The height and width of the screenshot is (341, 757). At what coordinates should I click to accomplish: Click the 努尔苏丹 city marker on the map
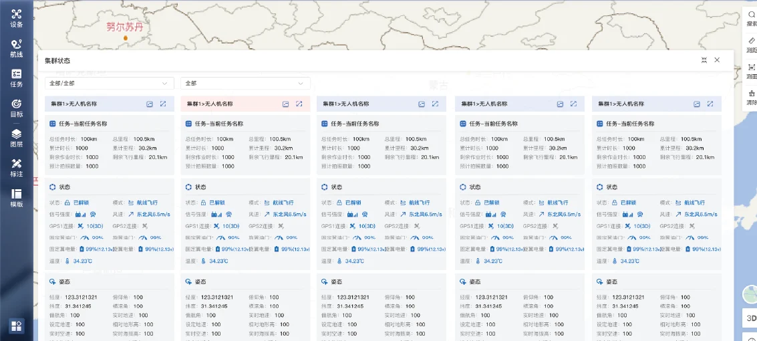coord(125,38)
